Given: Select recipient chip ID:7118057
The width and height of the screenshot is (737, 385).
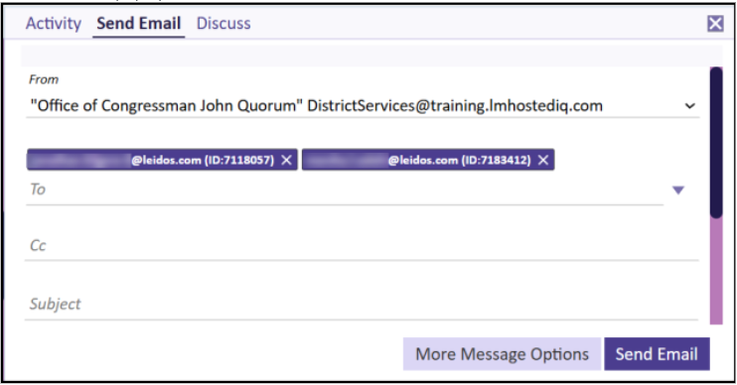Looking at the screenshot, I should click(162, 160).
